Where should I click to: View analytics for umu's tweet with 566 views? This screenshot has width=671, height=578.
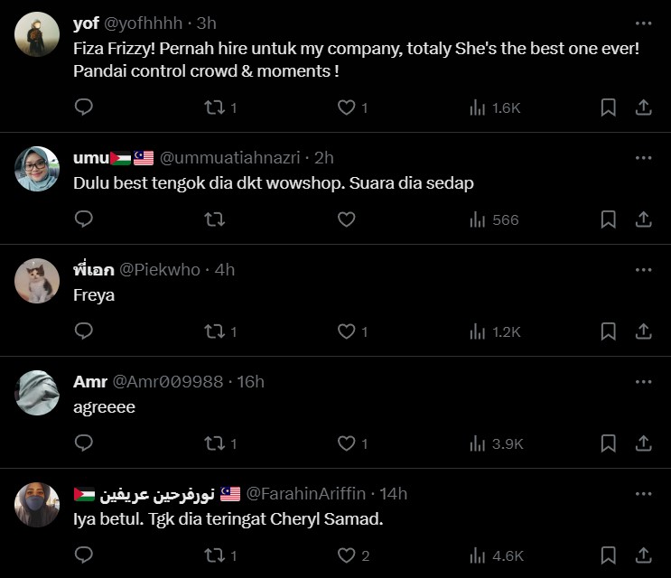(493, 219)
